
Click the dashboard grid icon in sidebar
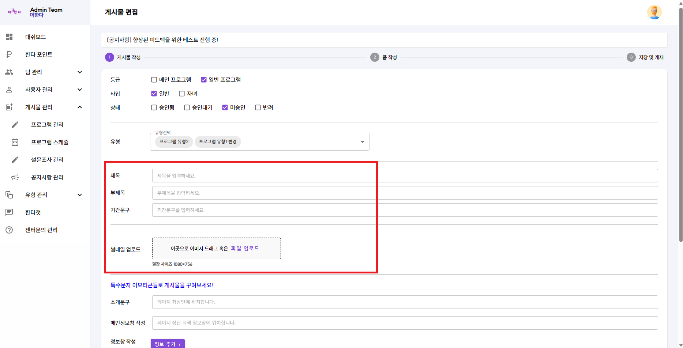coord(9,37)
